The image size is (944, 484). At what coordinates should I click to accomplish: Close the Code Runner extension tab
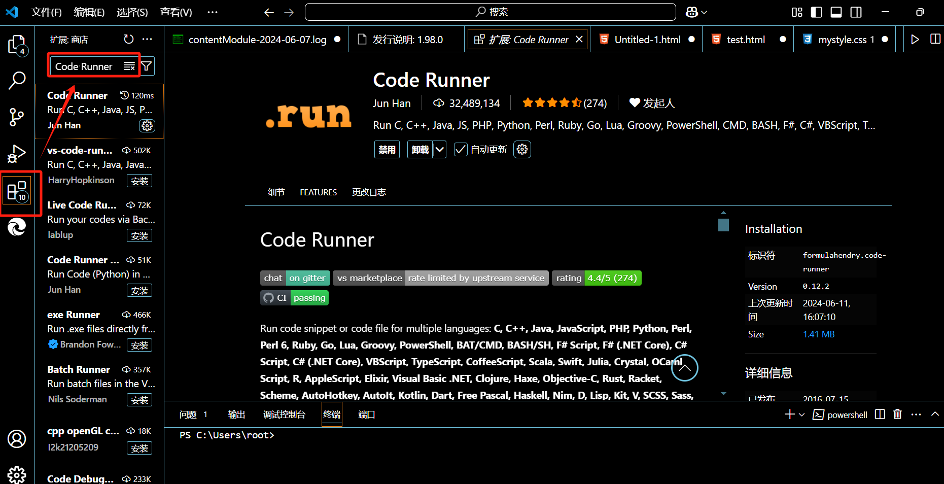coord(579,39)
